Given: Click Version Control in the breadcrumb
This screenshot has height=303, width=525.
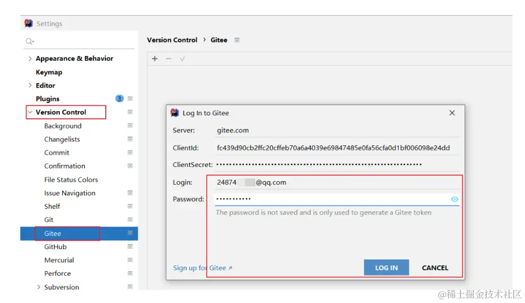Looking at the screenshot, I should (172, 40).
